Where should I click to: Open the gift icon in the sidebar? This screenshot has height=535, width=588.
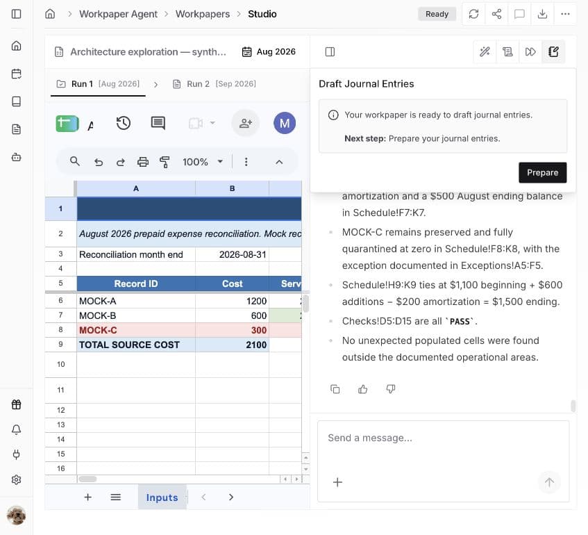pos(16,404)
